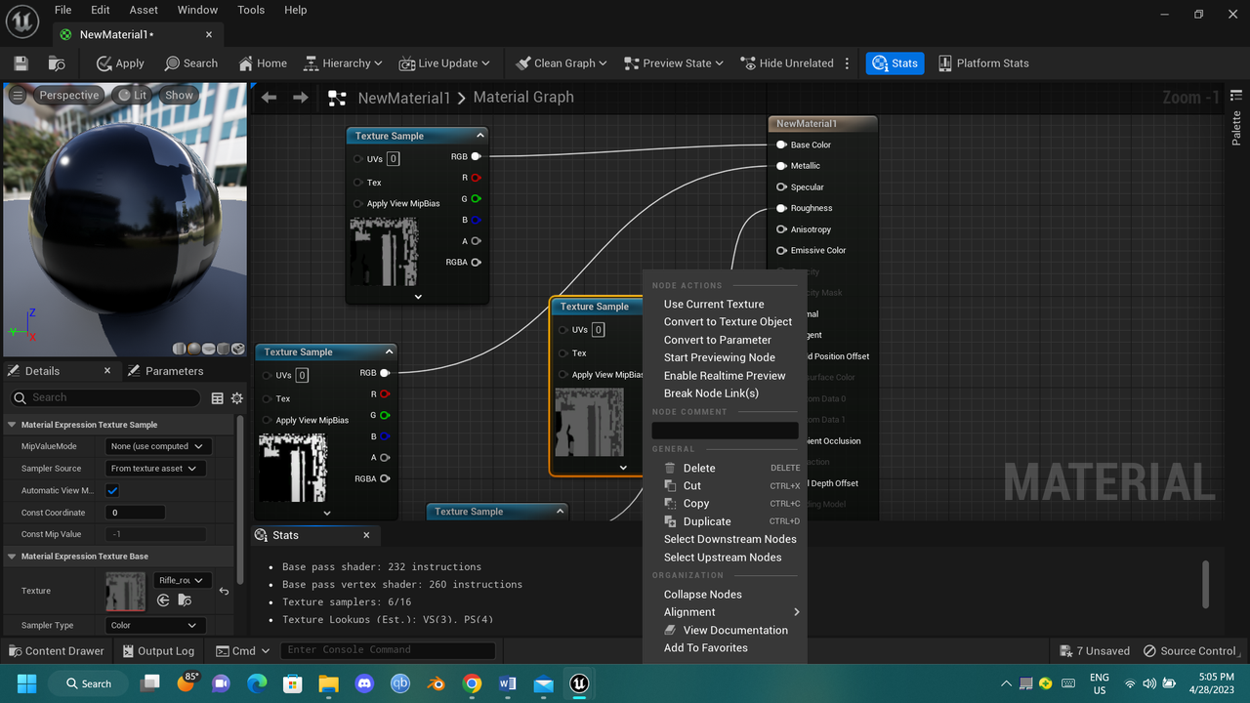Screen dimensions: 1250x703
Task: Click the navigate back arrow in graph header
Action: [x=270, y=98]
